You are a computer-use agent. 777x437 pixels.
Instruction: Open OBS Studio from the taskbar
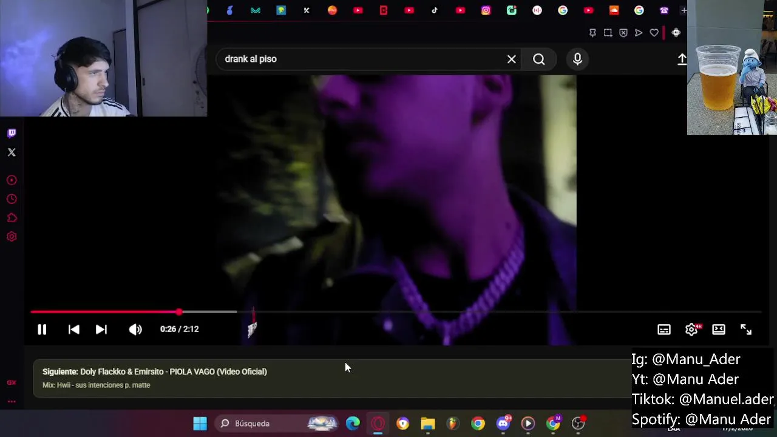click(579, 423)
